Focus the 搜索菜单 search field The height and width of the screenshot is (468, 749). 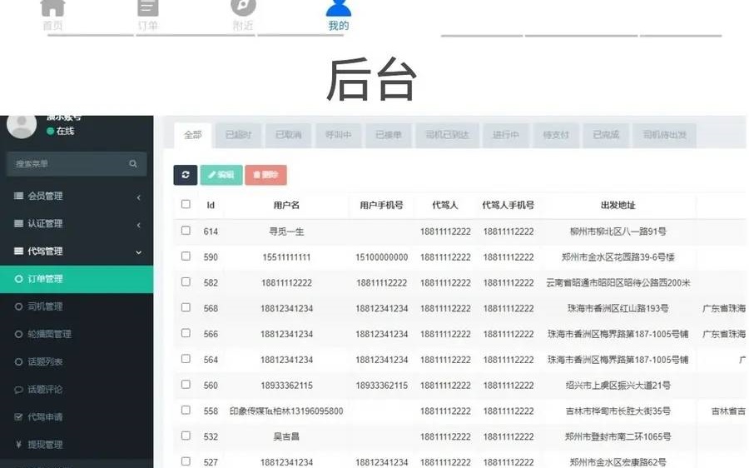coord(68,164)
